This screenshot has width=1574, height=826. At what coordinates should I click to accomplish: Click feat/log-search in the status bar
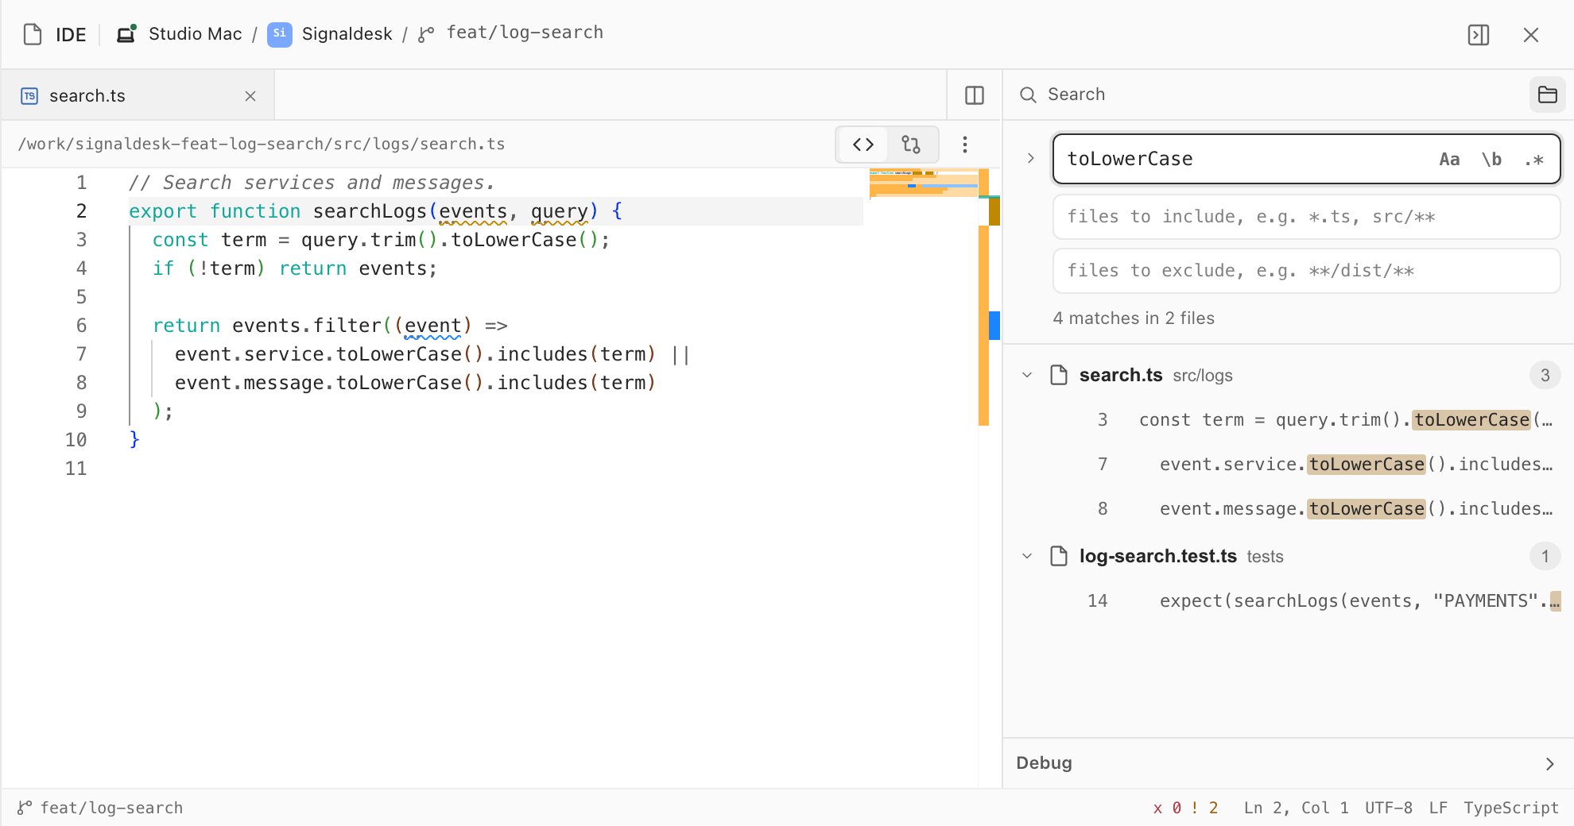tap(111, 808)
